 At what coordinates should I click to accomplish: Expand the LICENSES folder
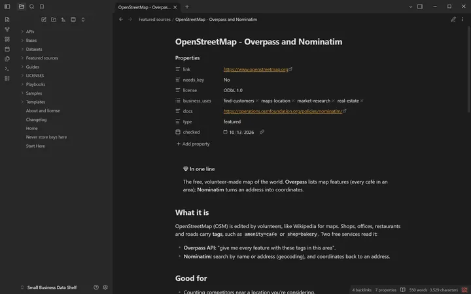pos(35,76)
